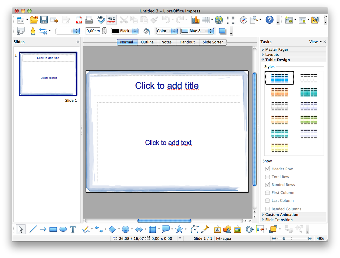Toggle AutoSpellcheck red underline icon
Image resolution: width=340 pixels, height=258 pixels.
tap(111, 20)
